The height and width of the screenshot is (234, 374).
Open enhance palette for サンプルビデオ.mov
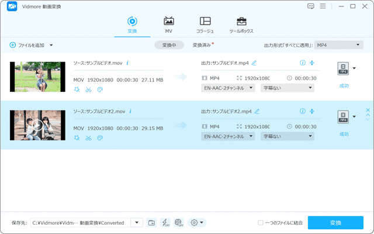tap(100, 90)
